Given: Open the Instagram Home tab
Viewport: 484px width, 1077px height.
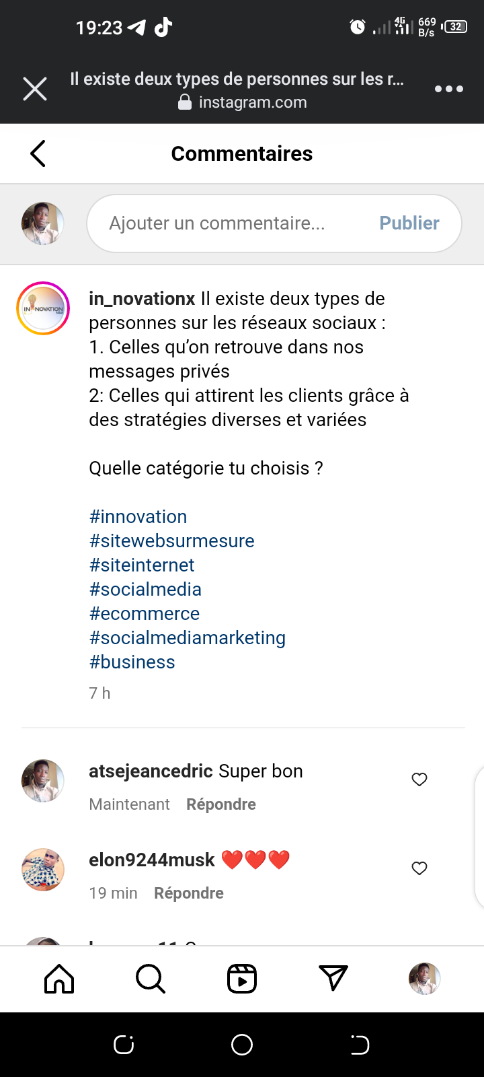Looking at the screenshot, I should tap(59, 979).
